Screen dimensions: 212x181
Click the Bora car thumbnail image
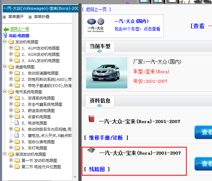pyautogui.click(x=107, y=73)
